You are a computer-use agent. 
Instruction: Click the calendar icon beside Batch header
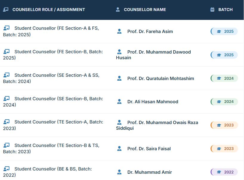pyautogui.click(x=212, y=10)
